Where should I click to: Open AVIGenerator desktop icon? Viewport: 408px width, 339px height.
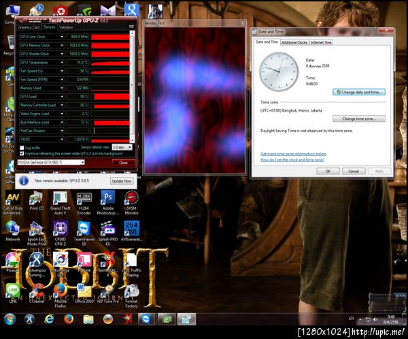click(x=131, y=231)
